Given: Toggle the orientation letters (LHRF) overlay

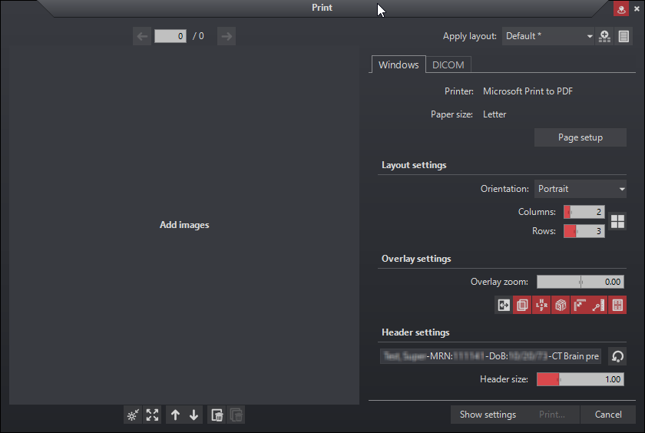Looking at the screenshot, I should (x=541, y=306).
